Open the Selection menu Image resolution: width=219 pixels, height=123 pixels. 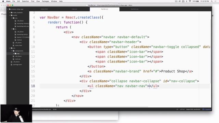[25, 1]
